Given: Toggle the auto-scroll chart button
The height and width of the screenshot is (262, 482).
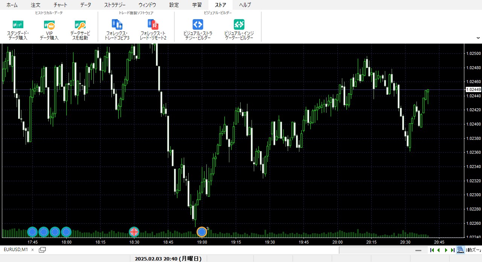Looking at the screenshot, I should coord(460,250).
